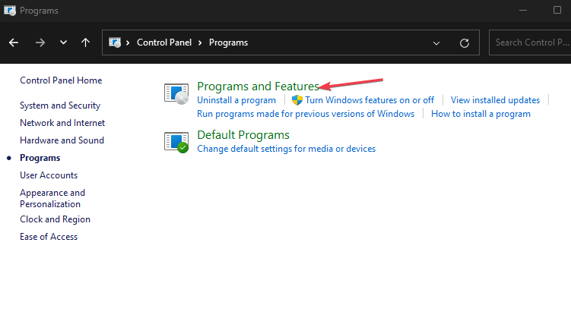Open User Accounts category
Image resolution: width=571 pixels, height=318 pixels.
coord(49,175)
